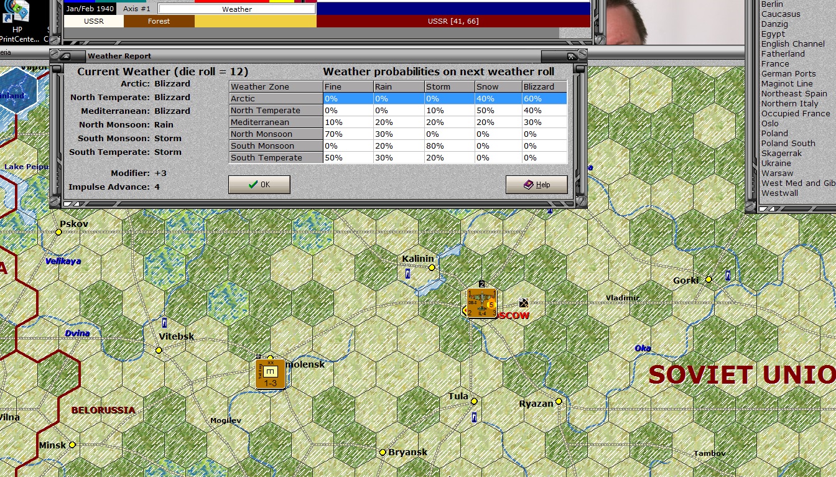This screenshot has height=477, width=836.
Task: Click the Rain column header
Action: tap(398, 86)
